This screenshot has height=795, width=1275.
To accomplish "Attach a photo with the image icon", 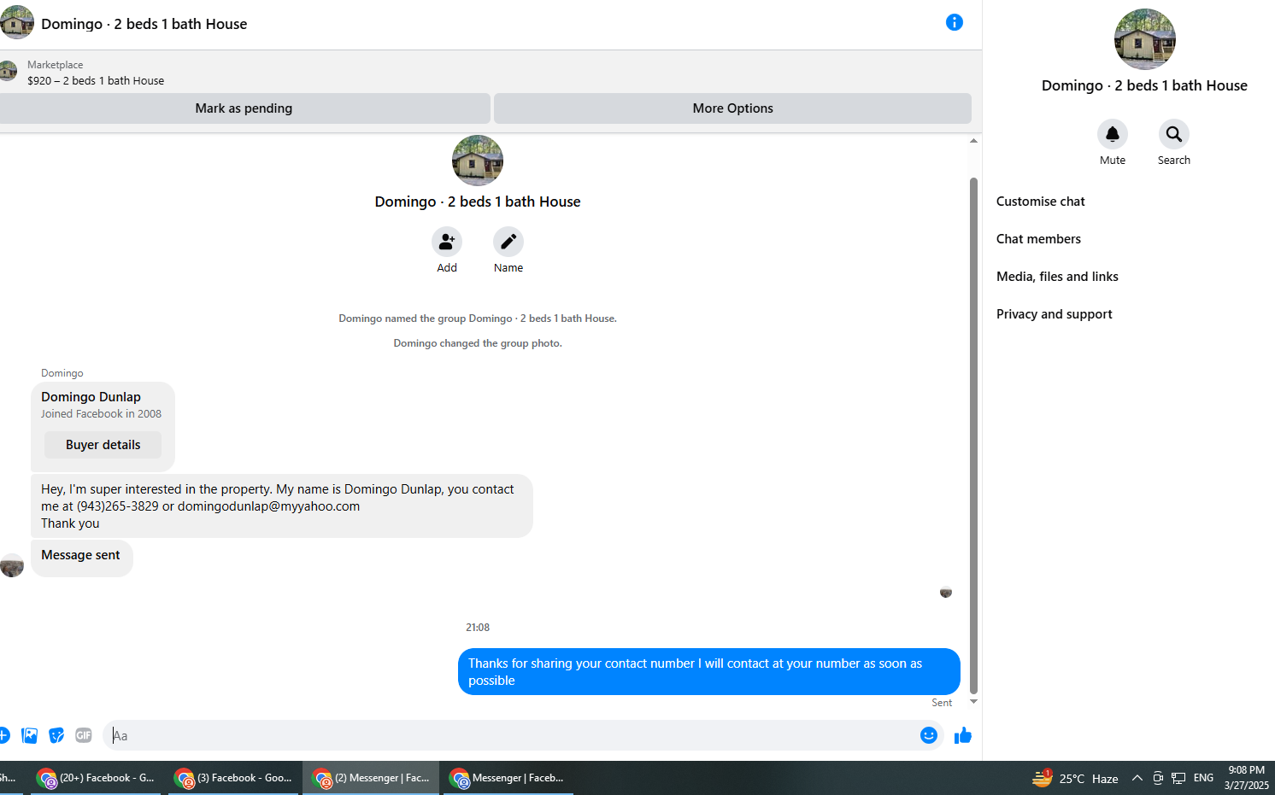I will click(x=30, y=735).
